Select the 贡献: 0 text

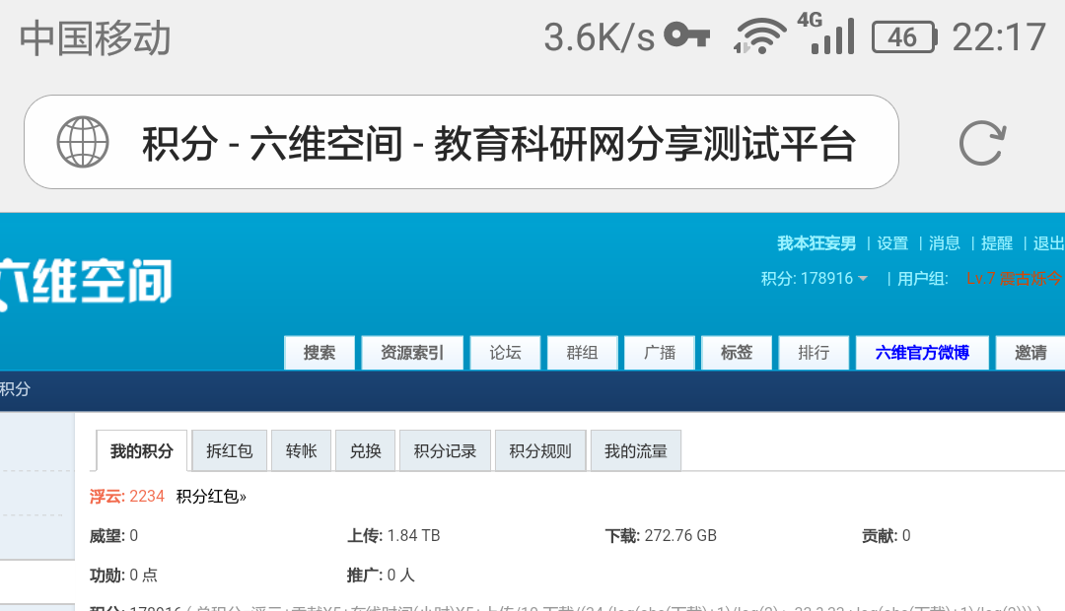coord(887,536)
